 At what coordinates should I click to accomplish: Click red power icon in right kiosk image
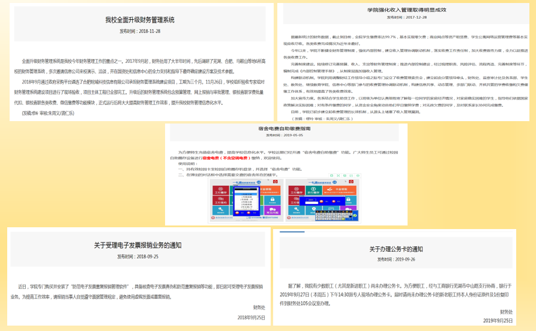point(351,181)
